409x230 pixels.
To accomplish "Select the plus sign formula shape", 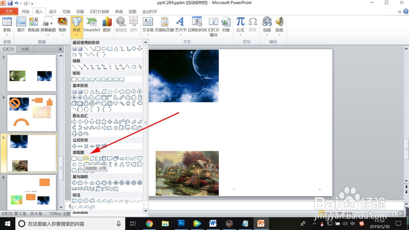I will 74,146.
